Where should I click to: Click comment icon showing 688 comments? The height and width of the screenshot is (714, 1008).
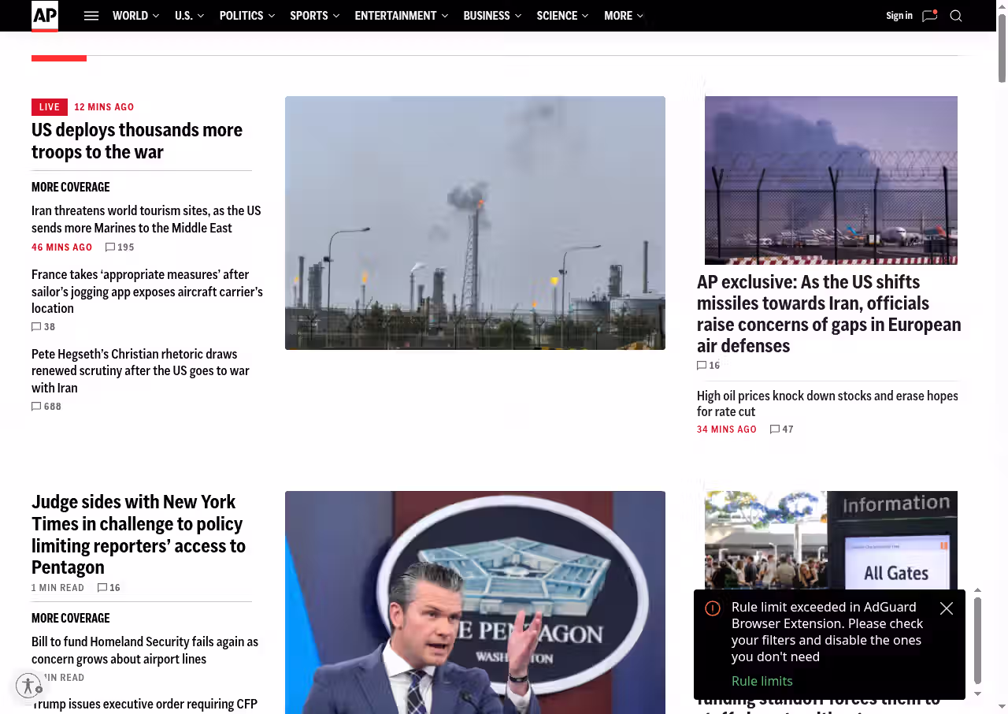coord(36,407)
